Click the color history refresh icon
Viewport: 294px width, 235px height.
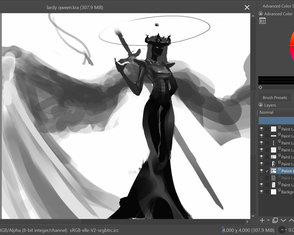[x=260, y=87]
